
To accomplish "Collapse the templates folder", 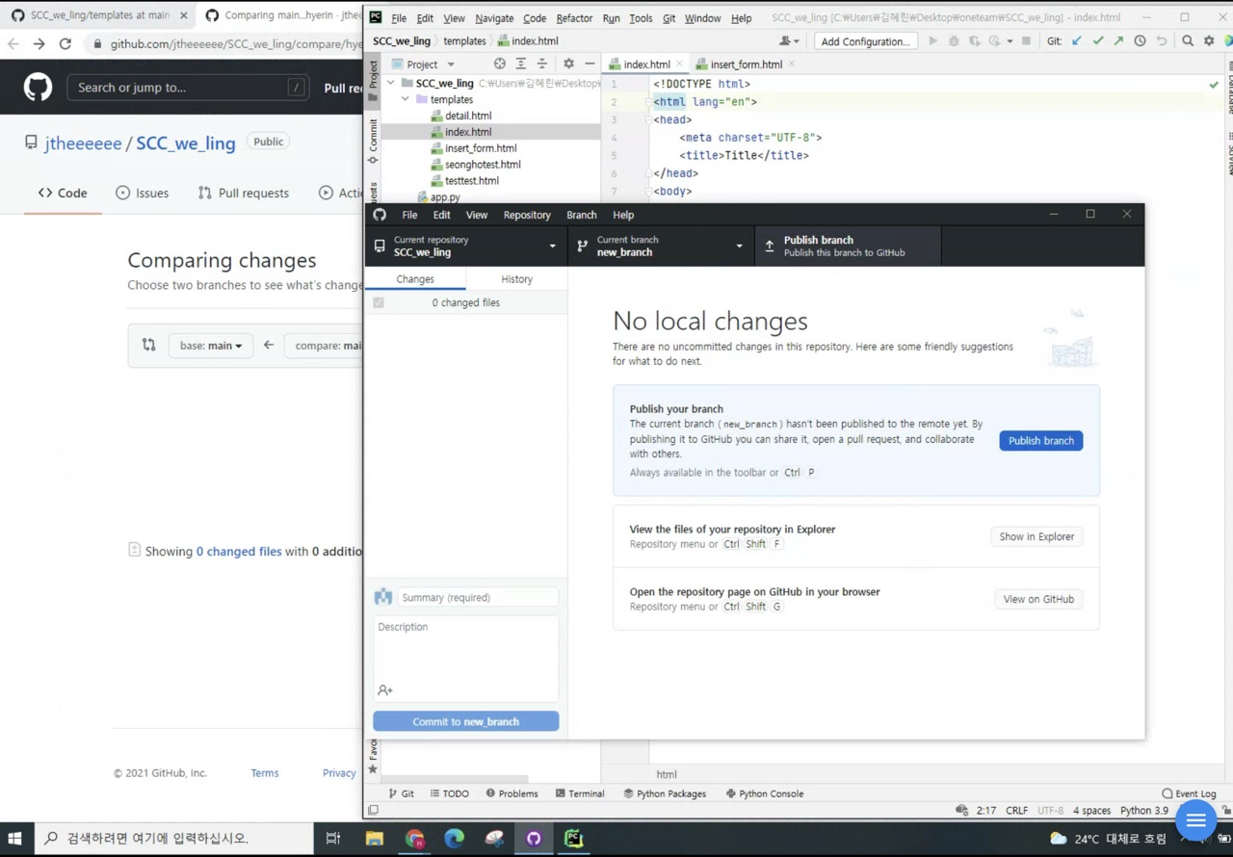I will point(406,99).
